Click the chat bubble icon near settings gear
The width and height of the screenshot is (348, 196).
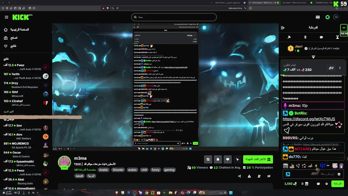click(318, 184)
